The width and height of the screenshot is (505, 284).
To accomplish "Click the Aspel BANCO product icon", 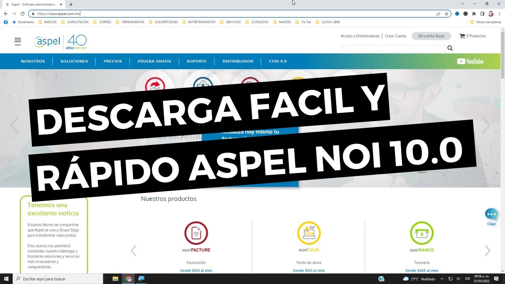I will click(x=422, y=233).
